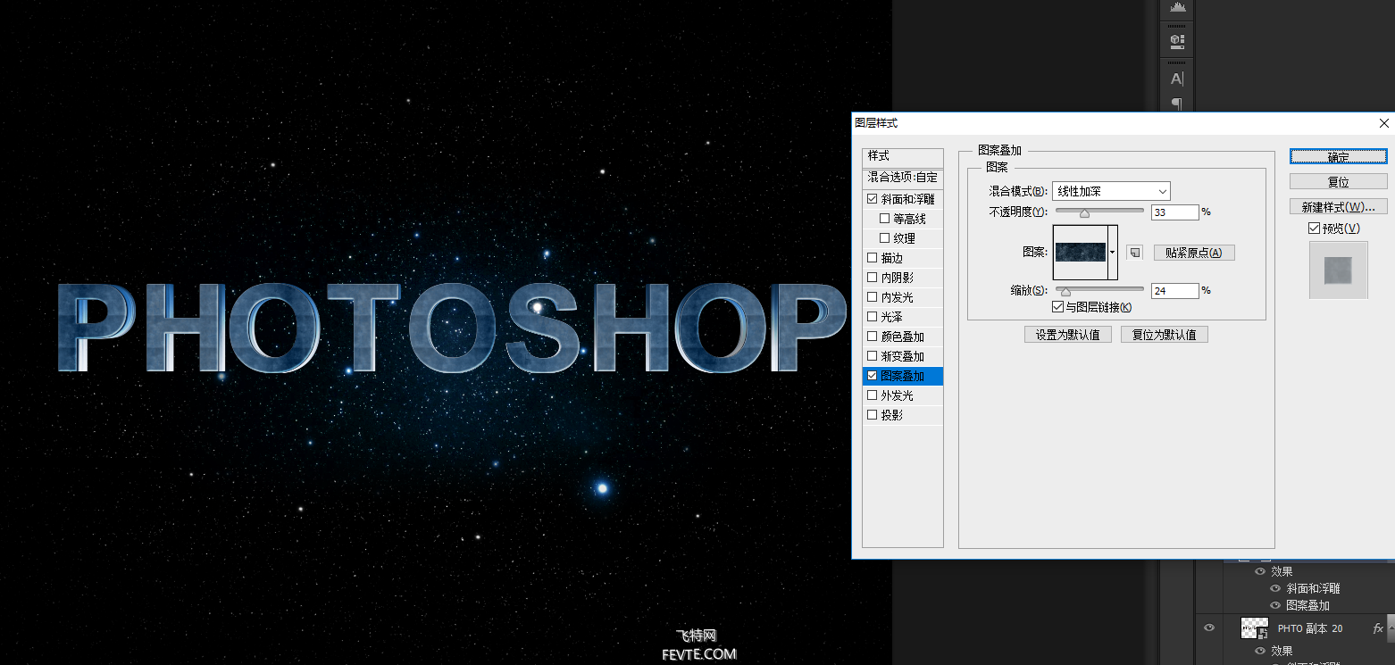Click the 新建样式(W)... button
Screen dimensions: 1395x665
click(1338, 206)
